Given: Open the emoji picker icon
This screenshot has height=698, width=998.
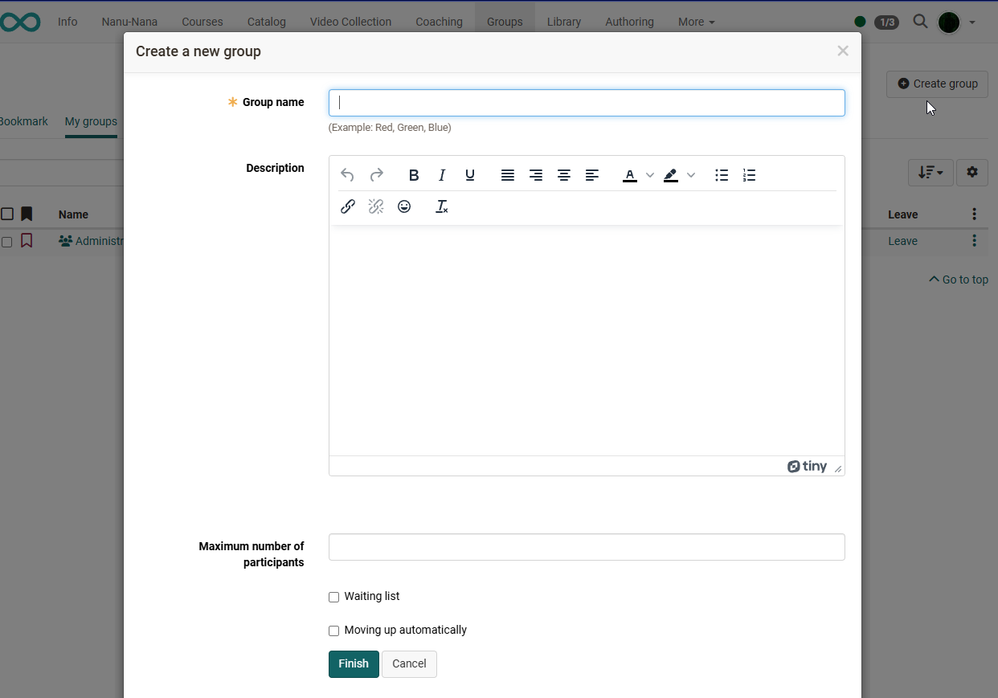Looking at the screenshot, I should click(x=404, y=206).
